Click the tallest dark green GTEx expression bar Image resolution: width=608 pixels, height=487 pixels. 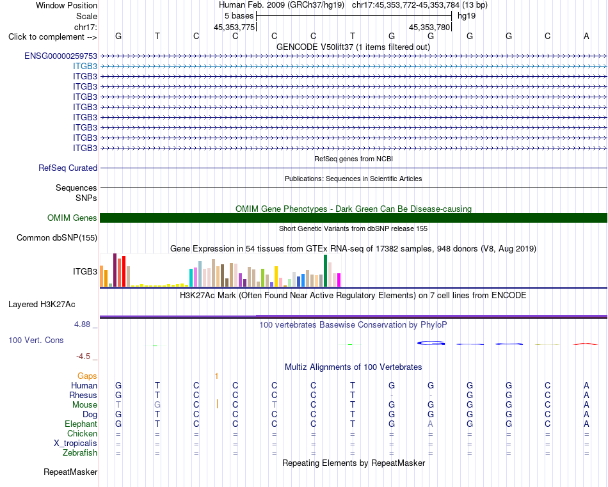point(325,271)
